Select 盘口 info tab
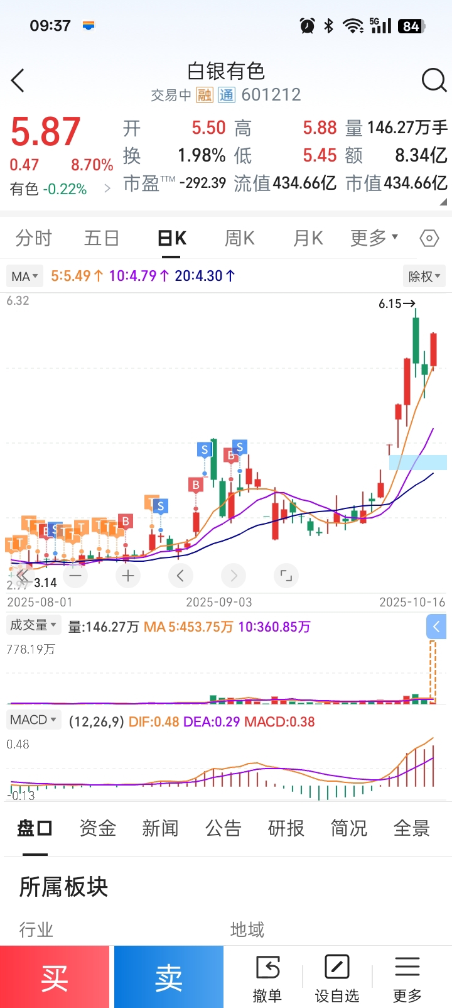Screen dimensions: 452x1008 (x=35, y=828)
